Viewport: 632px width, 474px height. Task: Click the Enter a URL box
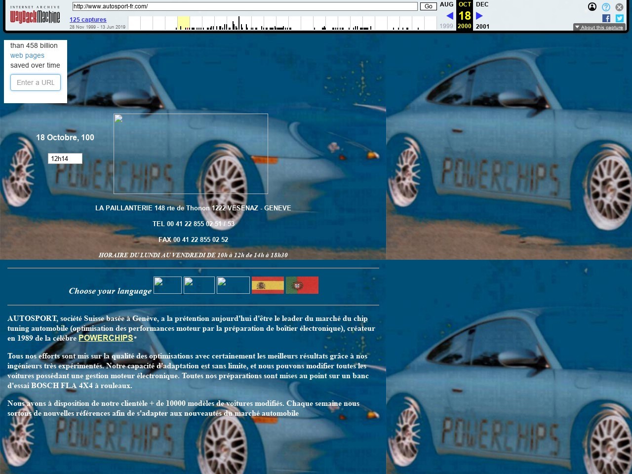(36, 82)
